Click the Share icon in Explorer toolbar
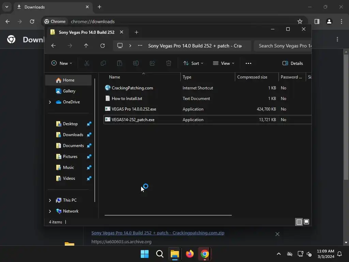 [x=152, y=63]
